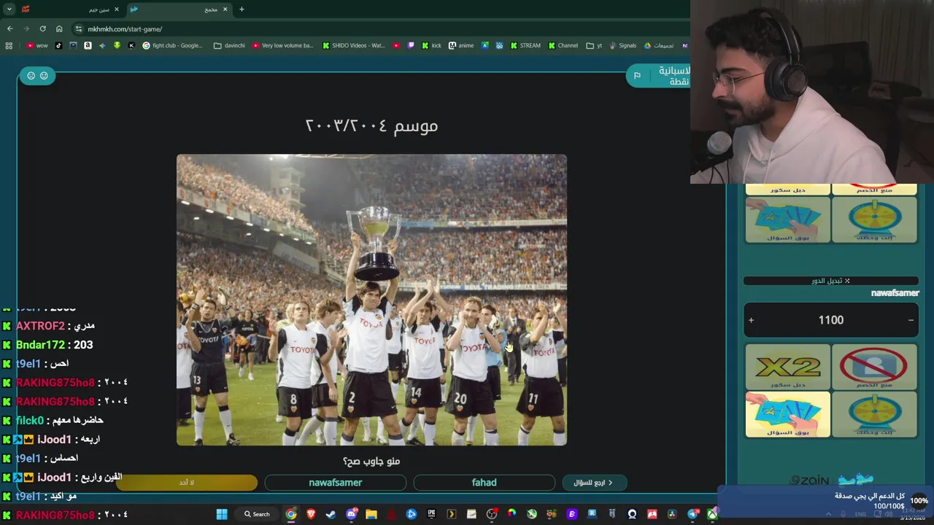
Task: Open the تجميعات Drive bookmark
Action: click(659, 45)
